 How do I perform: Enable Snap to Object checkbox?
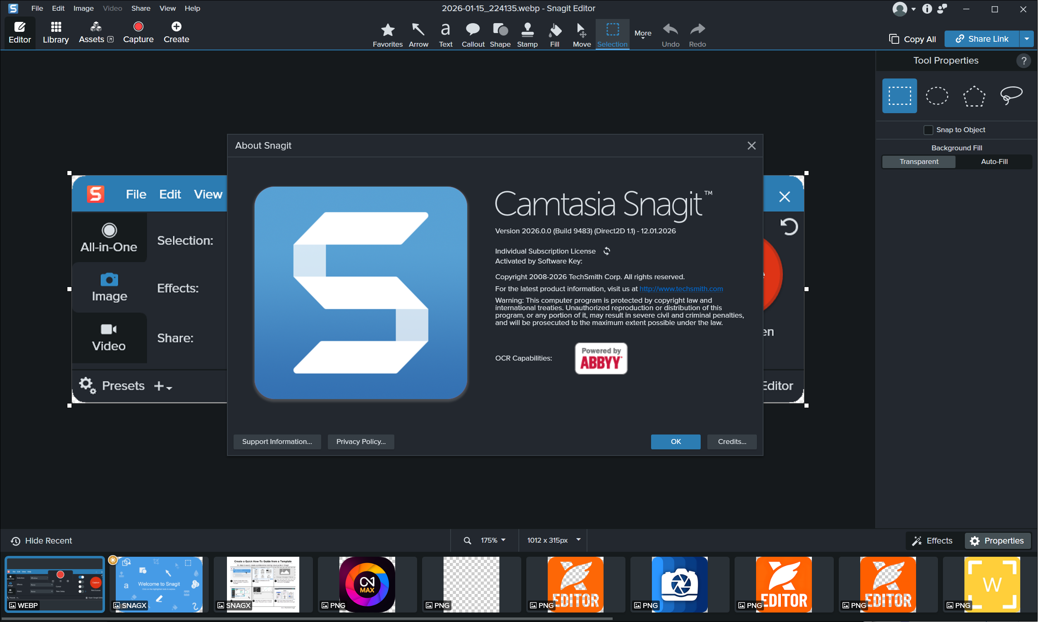[928, 130]
